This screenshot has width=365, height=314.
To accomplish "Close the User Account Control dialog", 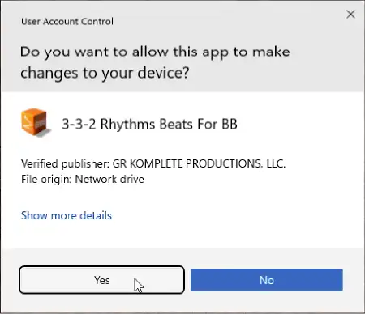I will tap(350, 15).
